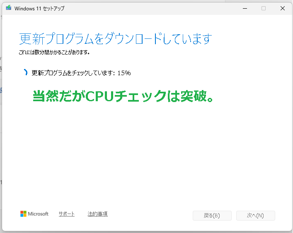Open the 法的事項 link
The image size is (293, 233).
(x=97, y=214)
